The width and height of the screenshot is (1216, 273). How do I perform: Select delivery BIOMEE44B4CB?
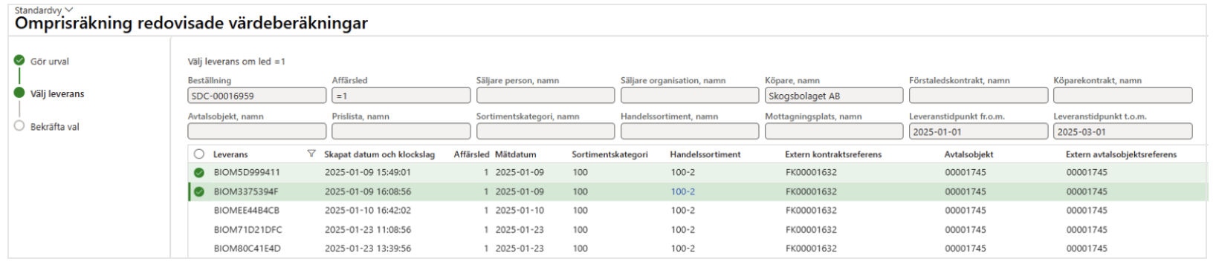pyautogui.click(x=246, y=211)
